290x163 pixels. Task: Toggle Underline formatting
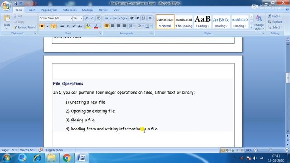(53, 26)
